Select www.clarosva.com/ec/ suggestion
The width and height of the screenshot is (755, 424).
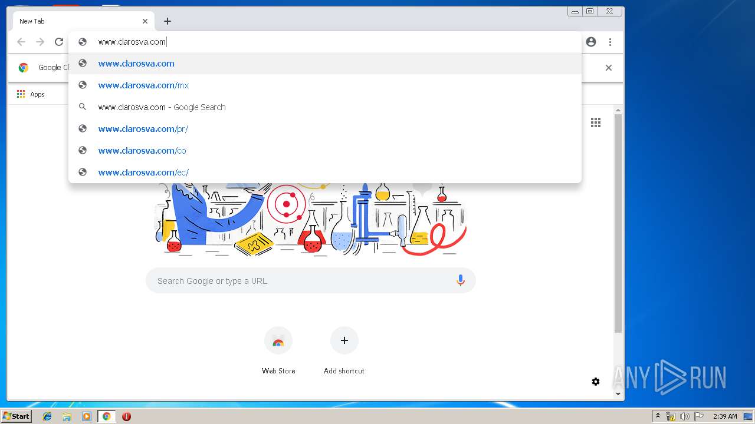324,173
